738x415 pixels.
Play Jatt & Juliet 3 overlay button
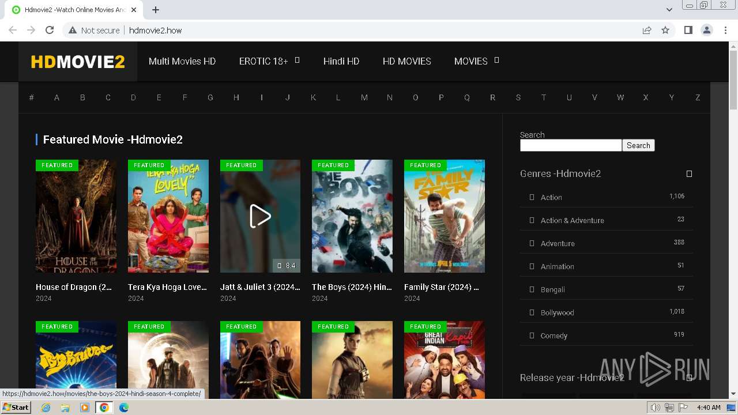[260, 216]
